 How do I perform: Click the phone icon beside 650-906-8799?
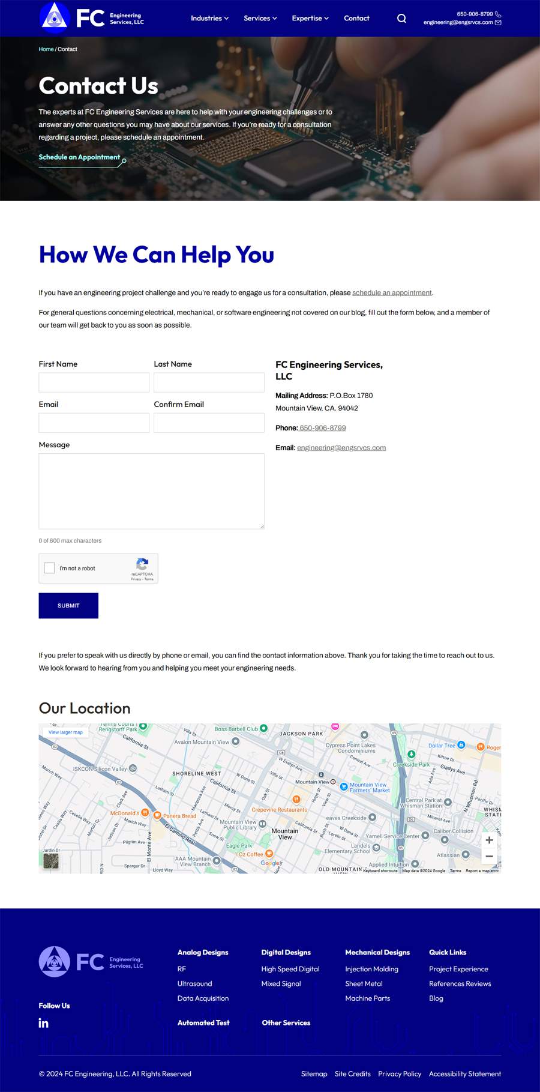(498, 14)
